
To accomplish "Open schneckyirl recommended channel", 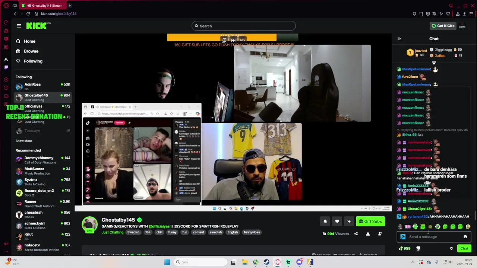I will [x=43, y=225].
